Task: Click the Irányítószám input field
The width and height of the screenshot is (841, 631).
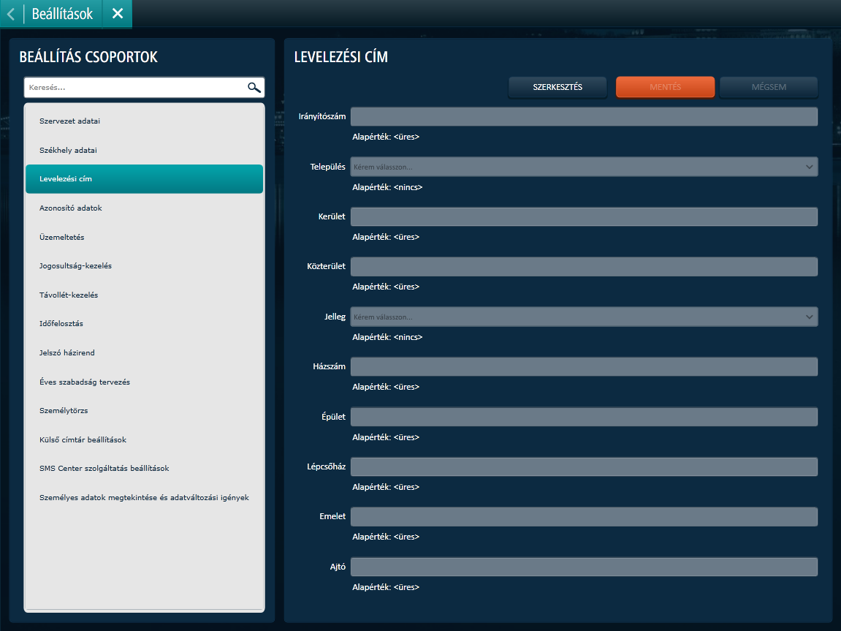Action: click(x=584, y=116)
